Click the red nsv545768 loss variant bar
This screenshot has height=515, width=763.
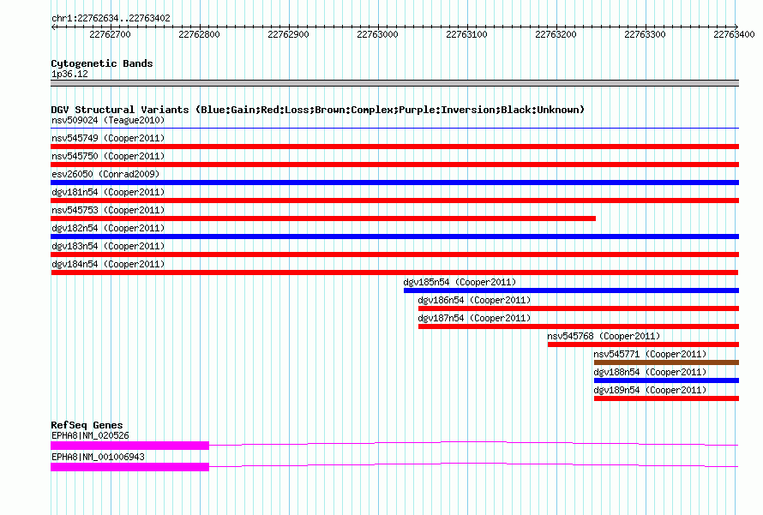[x=643, y=344]
